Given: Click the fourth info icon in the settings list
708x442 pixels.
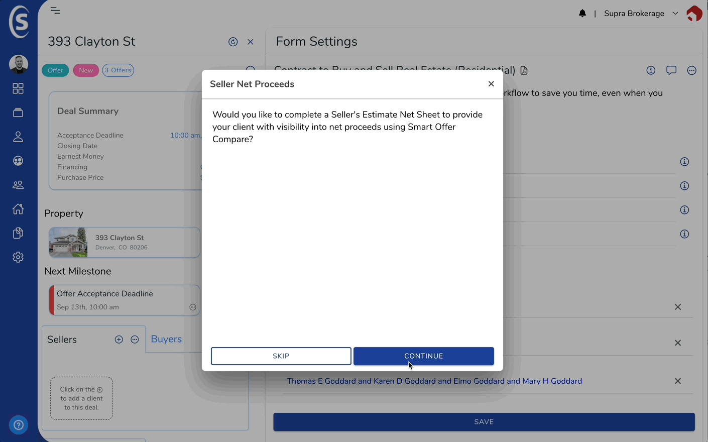Looking at the screenshot, I should coord(684,234).
